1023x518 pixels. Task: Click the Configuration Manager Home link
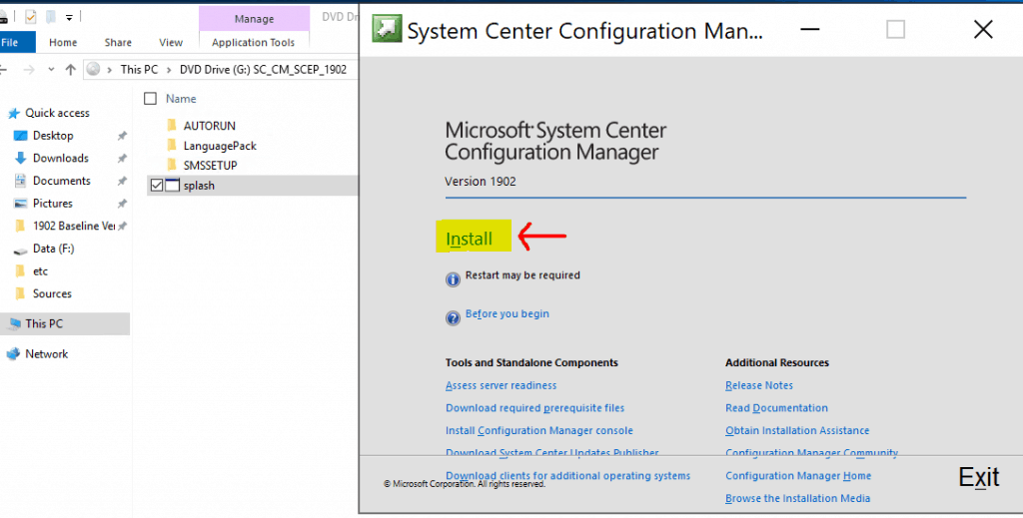[x=798, y=476]
